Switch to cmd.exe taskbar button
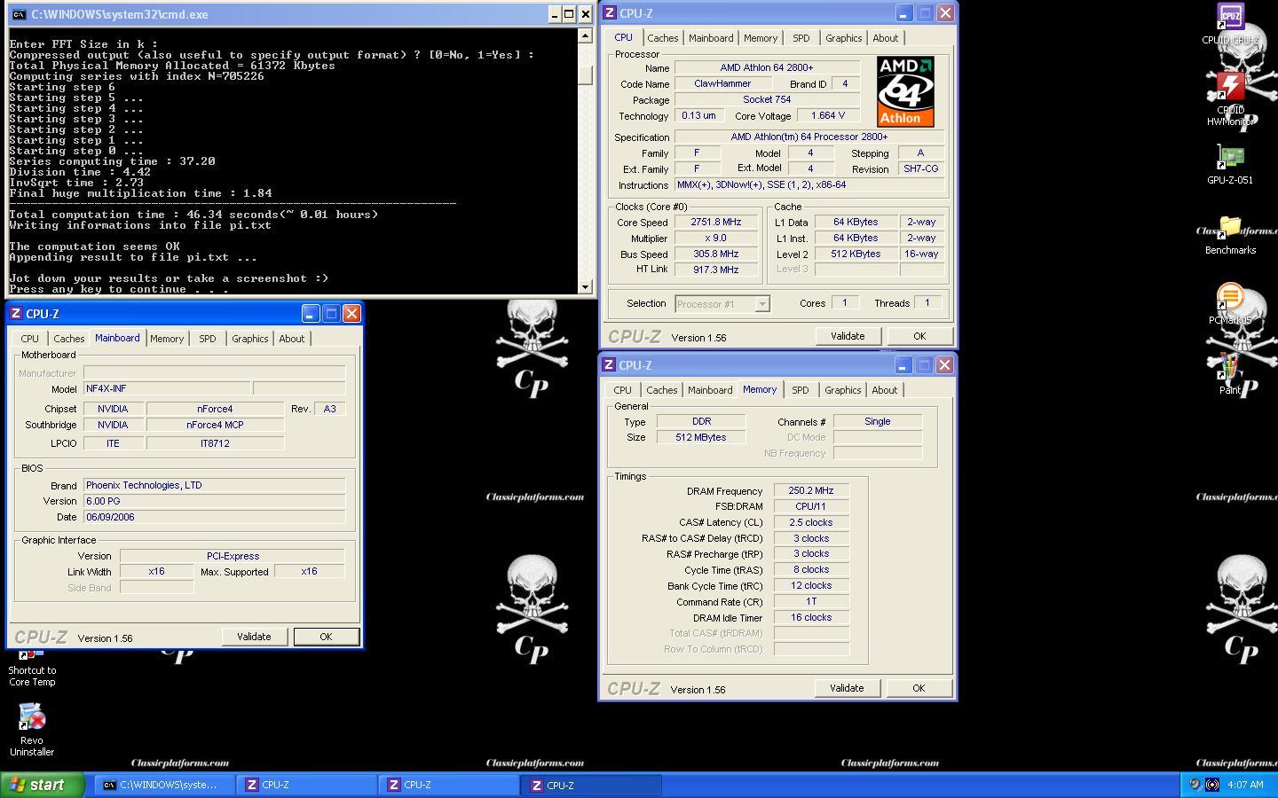Viewport: 1278px width, 798px height. pos(165,785)
